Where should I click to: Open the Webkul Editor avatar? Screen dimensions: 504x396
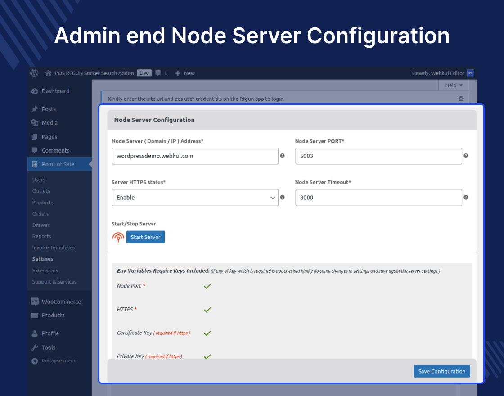click(471, 73)
